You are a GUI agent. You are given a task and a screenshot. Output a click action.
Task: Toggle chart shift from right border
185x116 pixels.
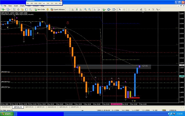(99, 9)
